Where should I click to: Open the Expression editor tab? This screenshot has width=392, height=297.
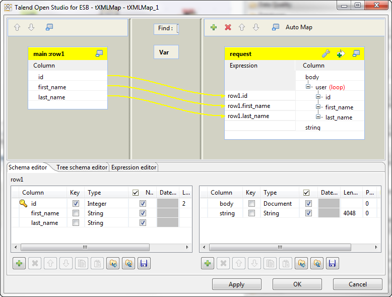click(x=134, y=167)
